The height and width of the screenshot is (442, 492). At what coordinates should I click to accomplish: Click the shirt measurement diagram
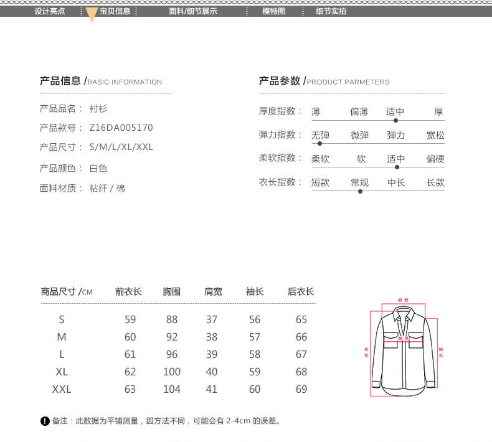point(404,350)
